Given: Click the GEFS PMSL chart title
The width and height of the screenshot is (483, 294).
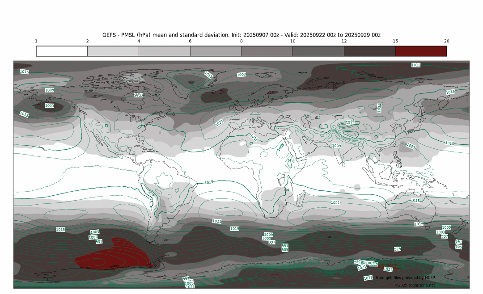Looking at the screenshot, I should click(x=241, y=35).
